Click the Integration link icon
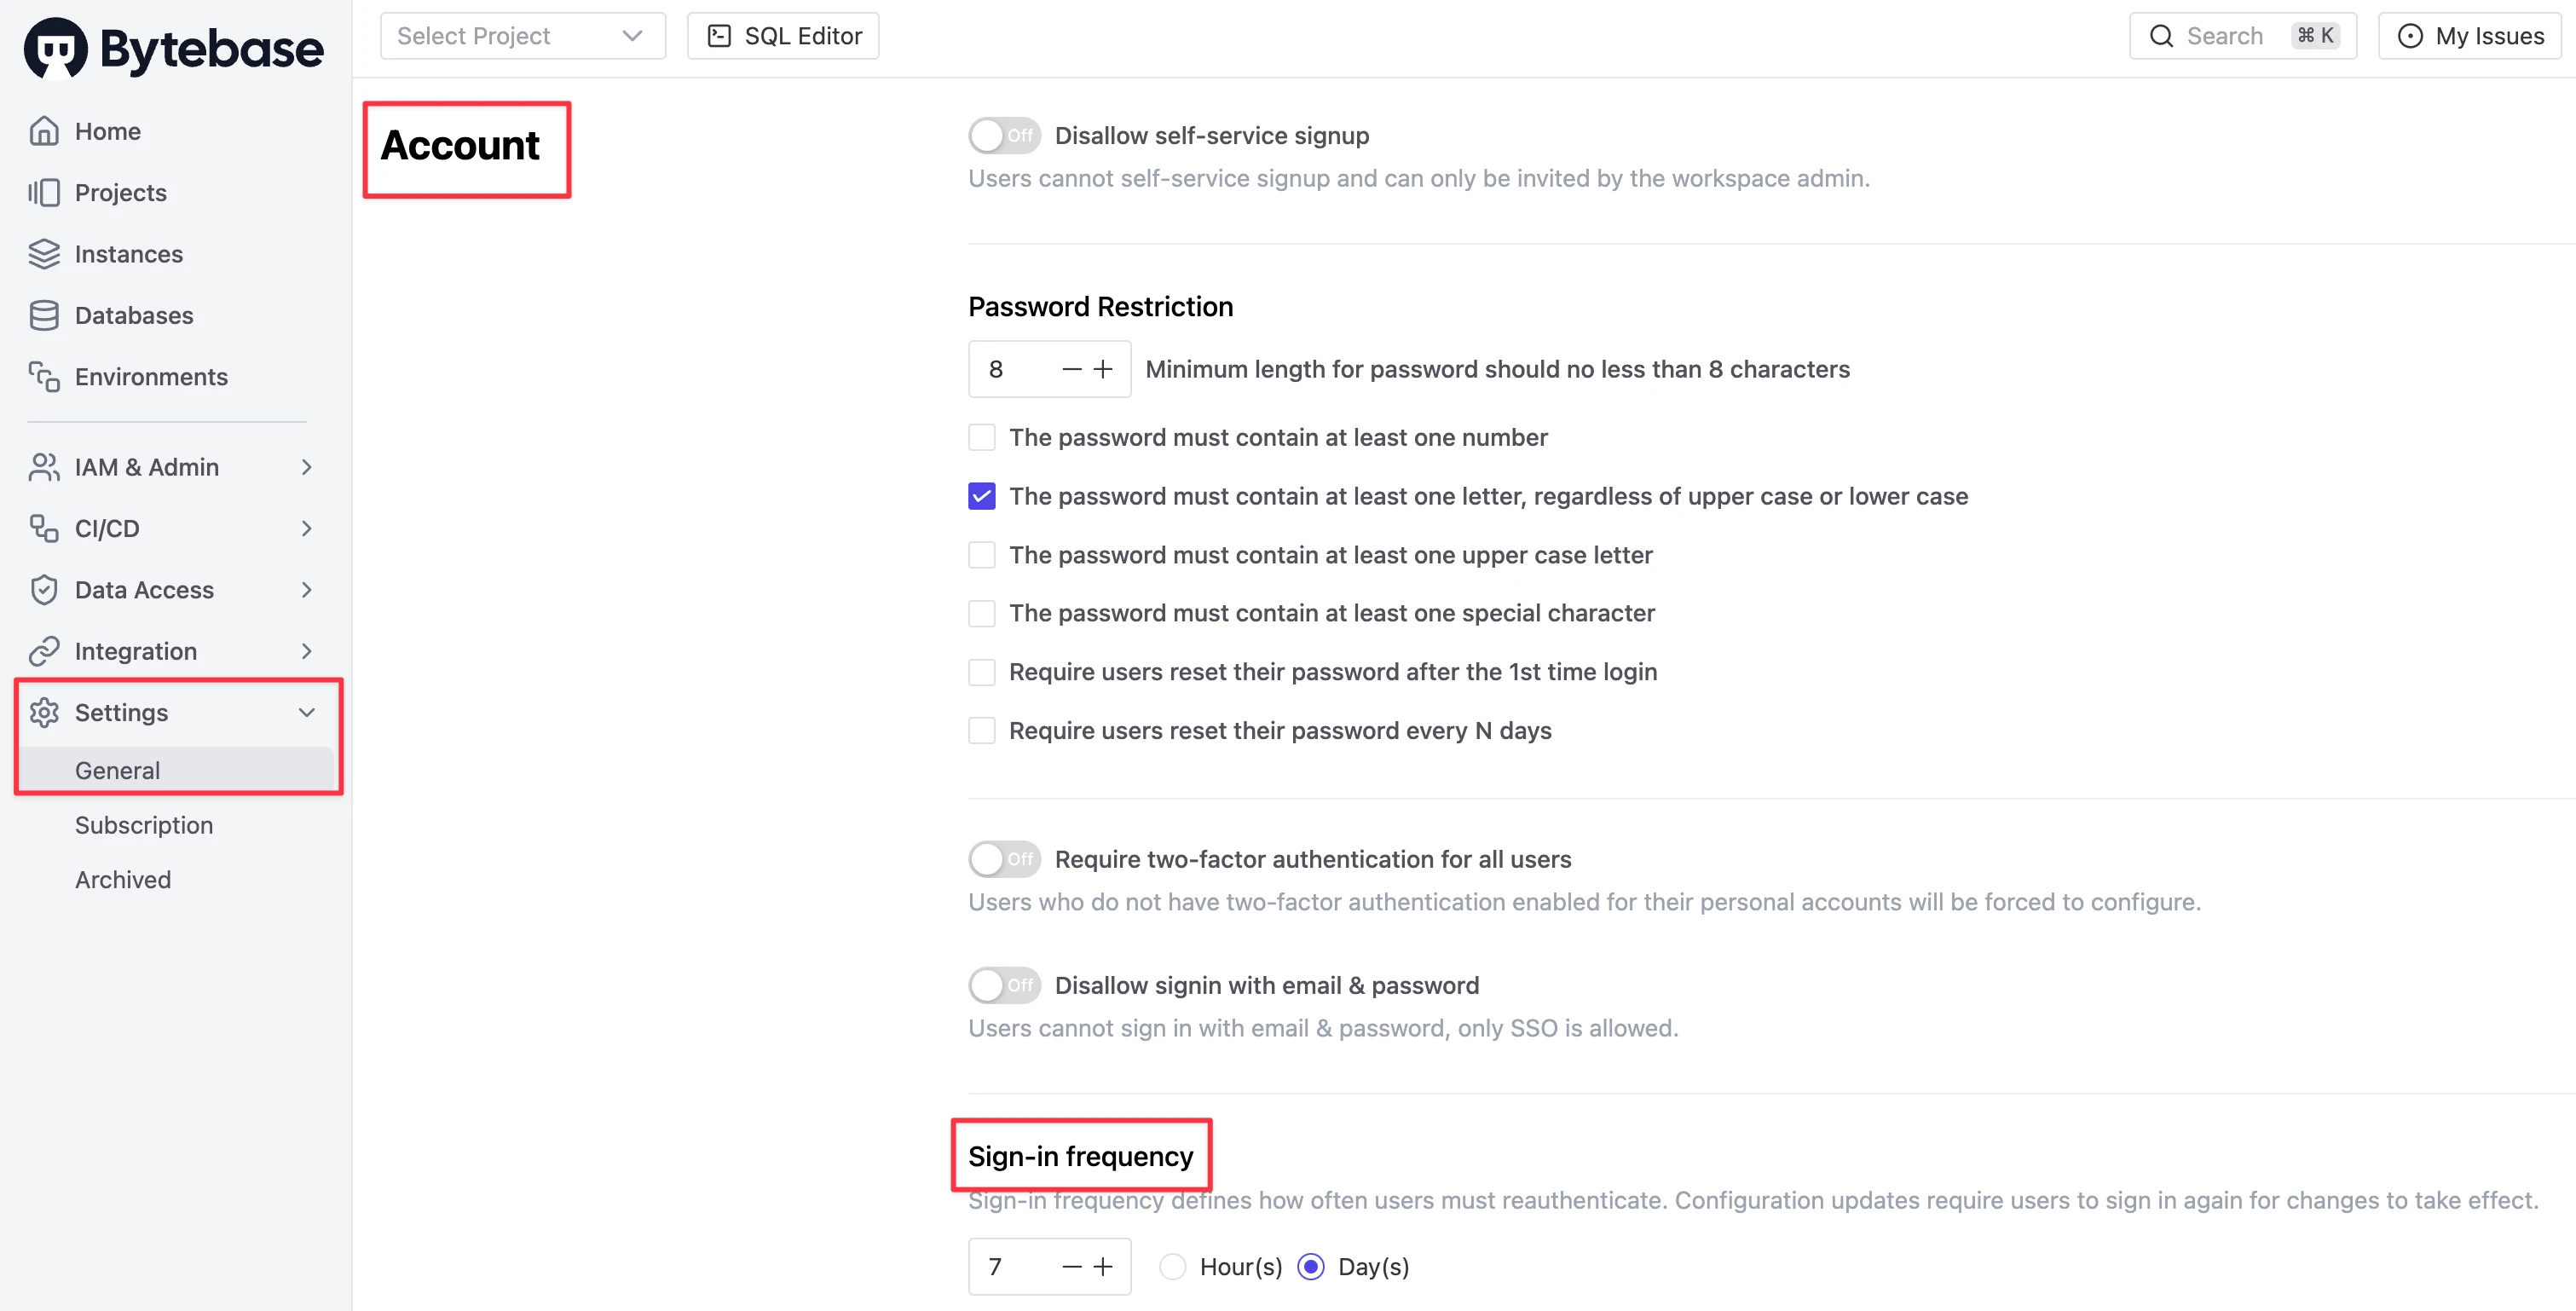The height and width of the screenshot is (1311, 2576). [x=44, y=651]
